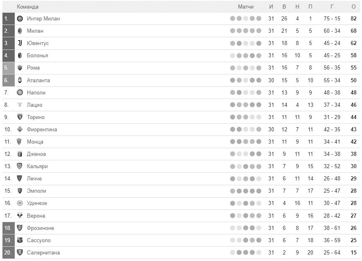
Task: Click Frosinone's position number 18 badge
Action: coord(9,228)
